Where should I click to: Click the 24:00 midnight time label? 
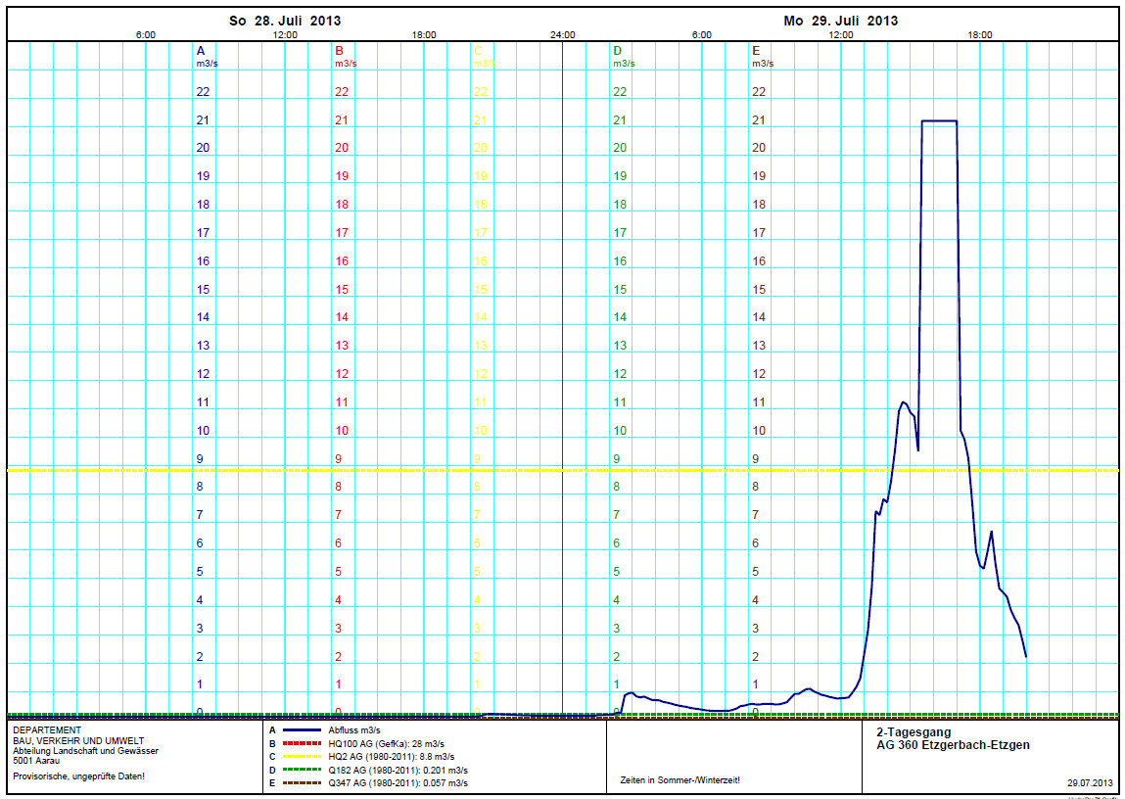coord(562,35)
